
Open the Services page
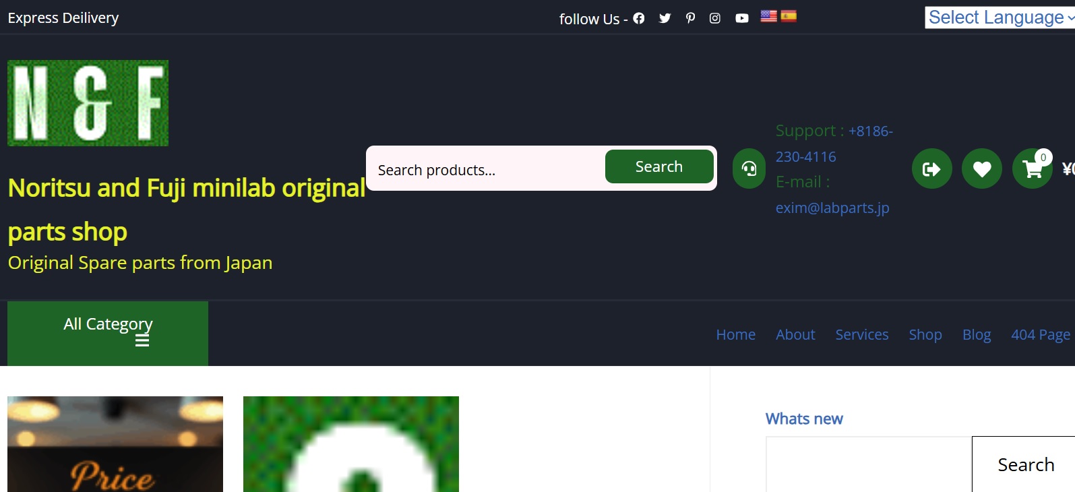861,335
